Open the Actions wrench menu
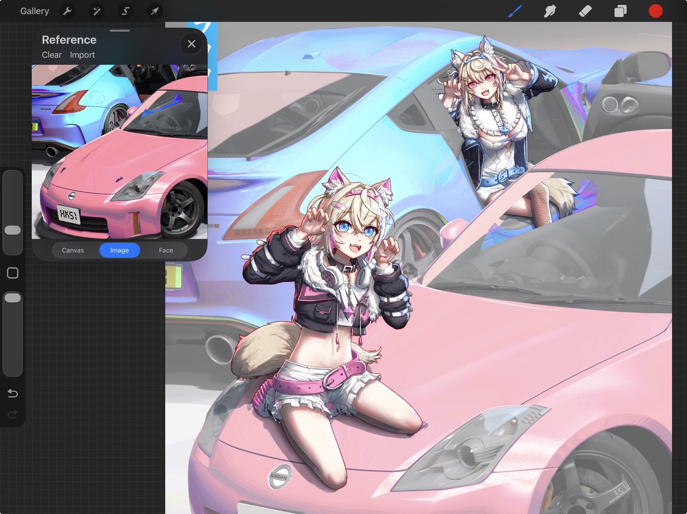Viewport: 687px width, 514px height. click(68, 11)
